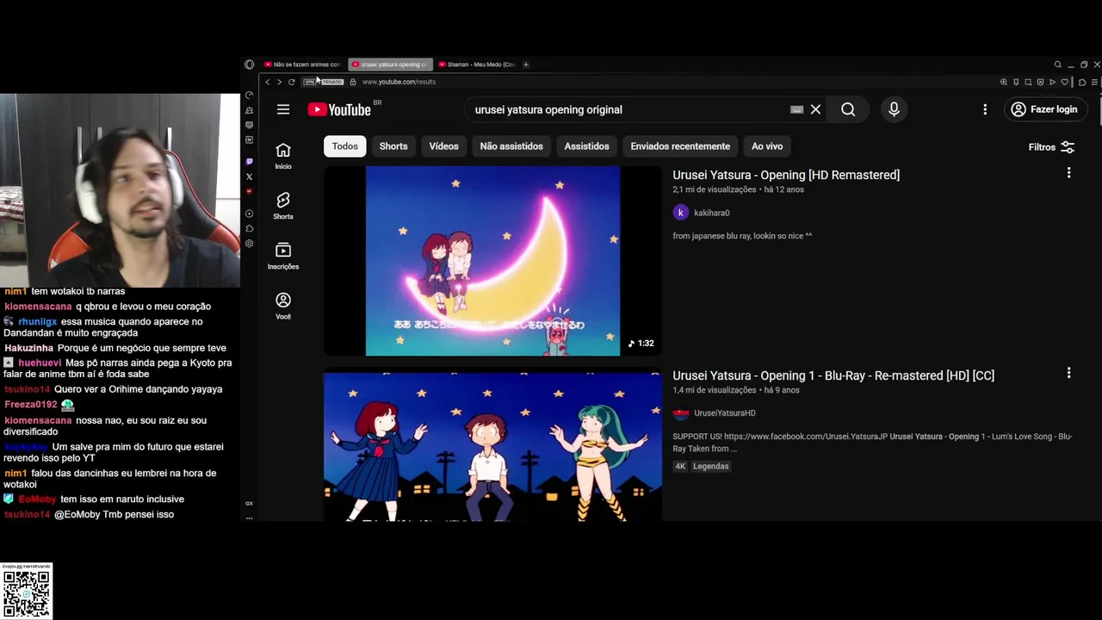The width and height of the screenshot is (1102, 620).
Task: Start voice search with microphone icon
Action: 894,109
